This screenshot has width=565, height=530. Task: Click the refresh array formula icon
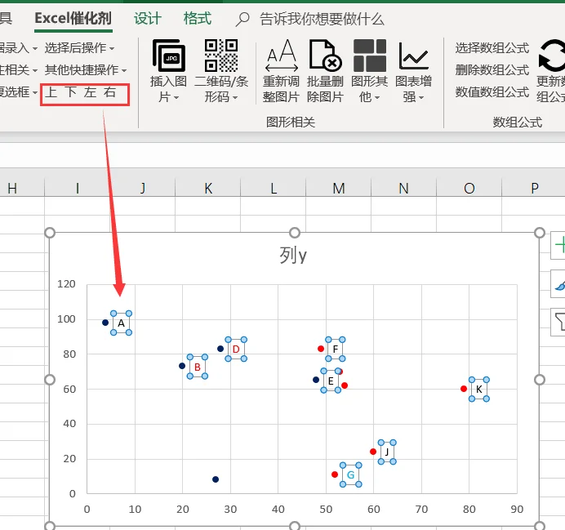552,56
